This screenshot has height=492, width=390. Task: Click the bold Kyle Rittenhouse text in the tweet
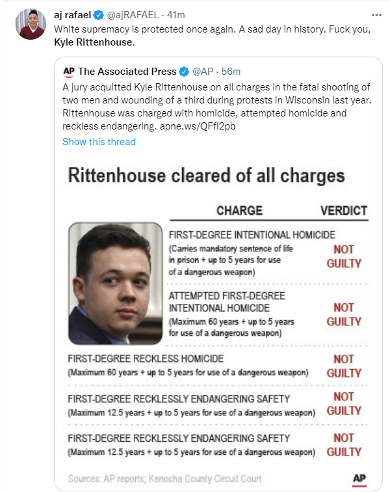coord(93,42)
